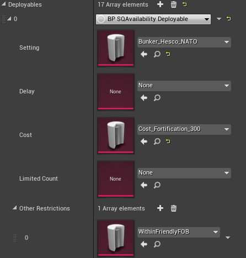
Task: Reset Cost value to default
Action: click(168, 141)
